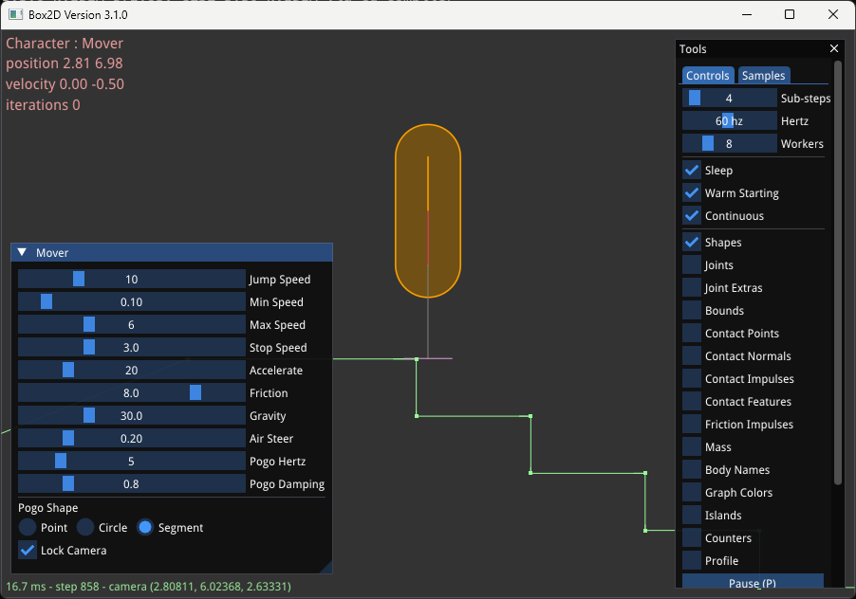Enable Joints drawing checkbox

[693, 265]
